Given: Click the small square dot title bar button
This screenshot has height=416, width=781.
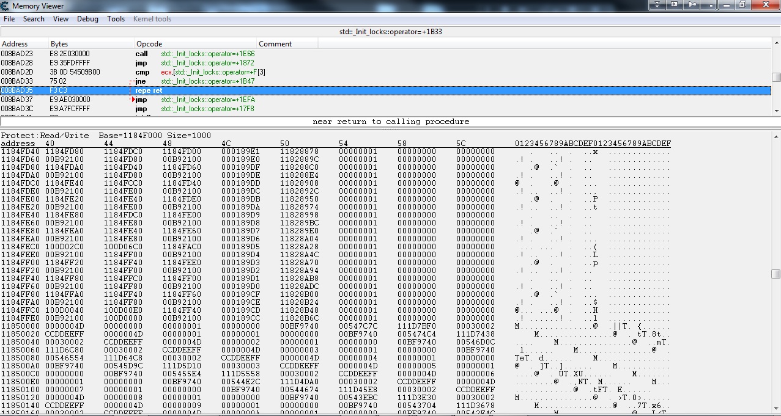Looking at the screenshot, I should pos(709,5).
